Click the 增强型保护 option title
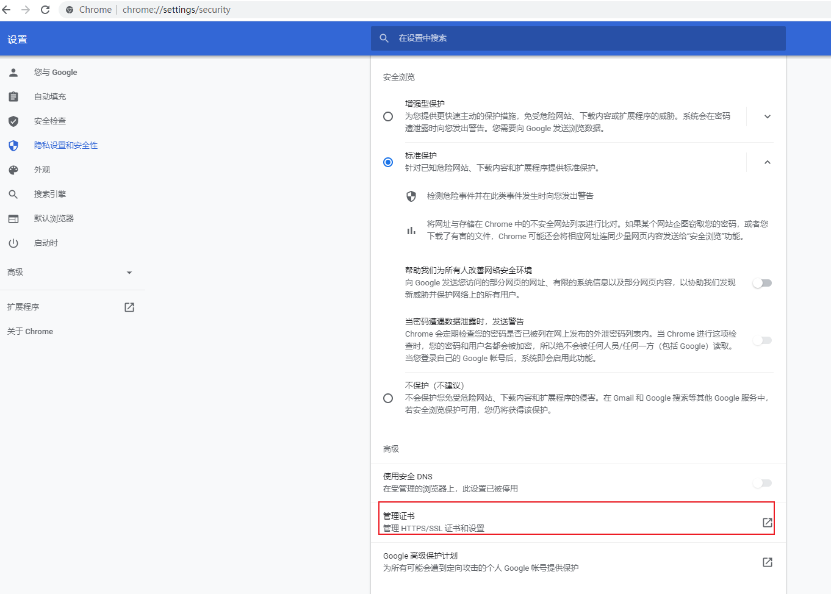Viewport: 831px width, 594px height. pyautogui.click(x=425, y=104)
